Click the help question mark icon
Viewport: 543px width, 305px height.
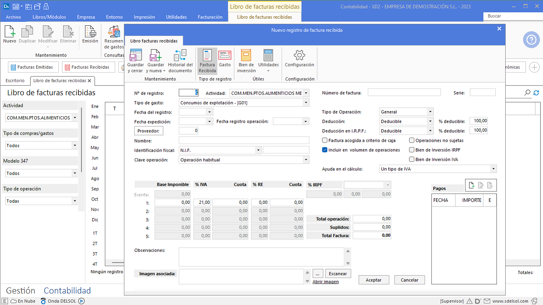531,40
